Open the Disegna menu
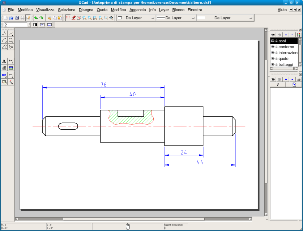This screenshot has height=231, width=303. (x=86, y=10)
